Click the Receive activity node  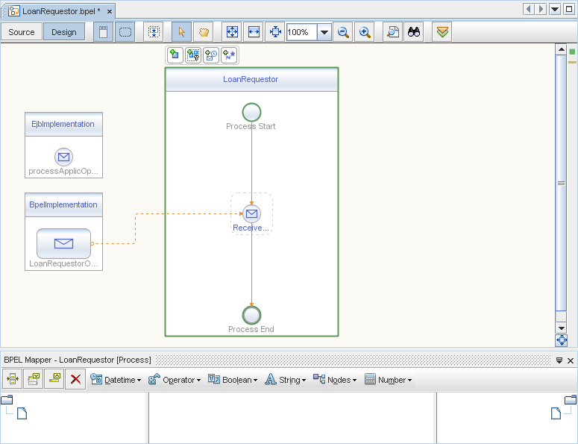252,214
